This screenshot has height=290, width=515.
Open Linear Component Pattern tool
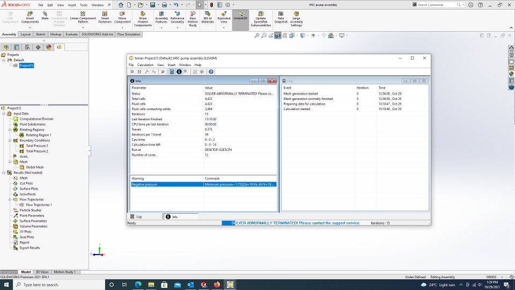tap(83, 17)
